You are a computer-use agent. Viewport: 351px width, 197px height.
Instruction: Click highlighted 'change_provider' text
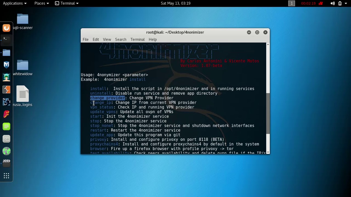coord(107,98)
